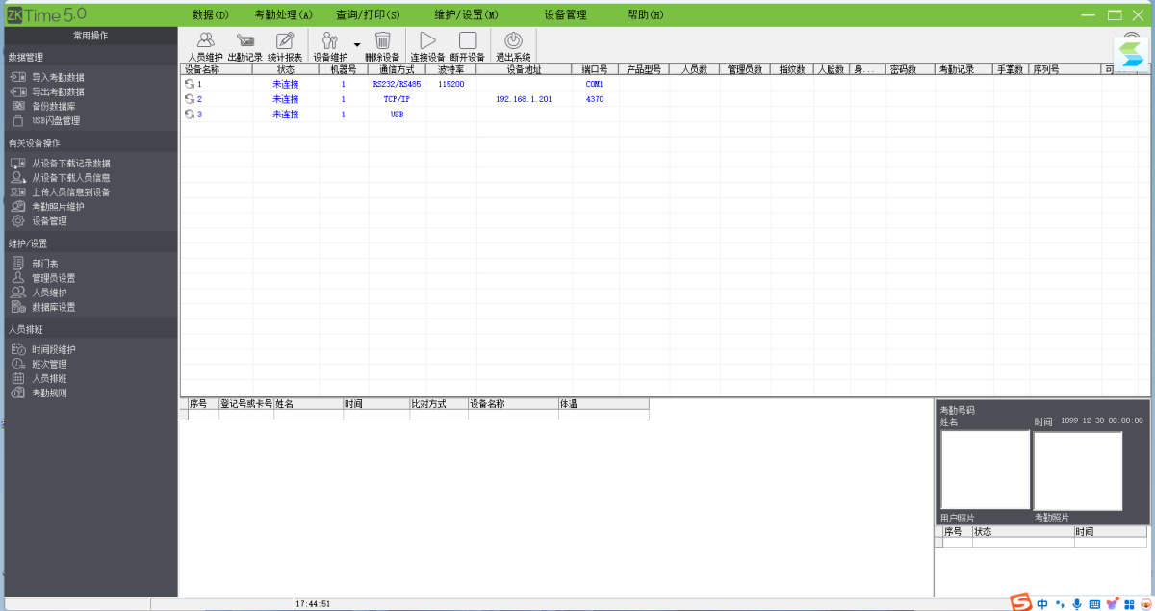Open 出勤记录 from the toolbar
The image size is (1155, 611).
(244, 40)
